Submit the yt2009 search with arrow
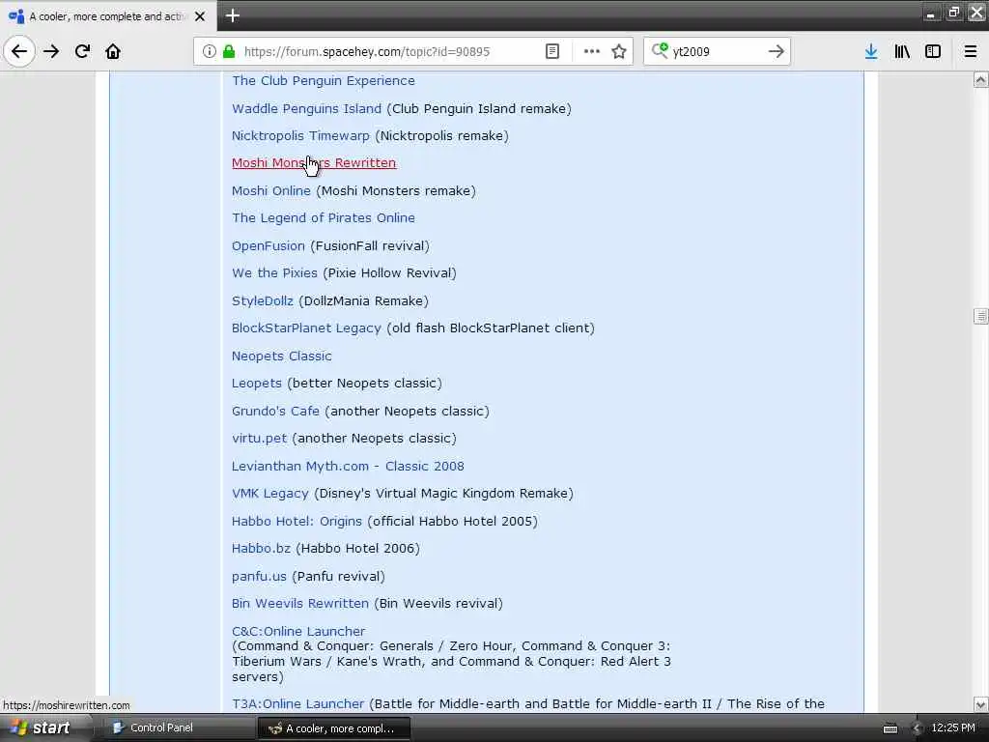 click(x=777, y=51)
